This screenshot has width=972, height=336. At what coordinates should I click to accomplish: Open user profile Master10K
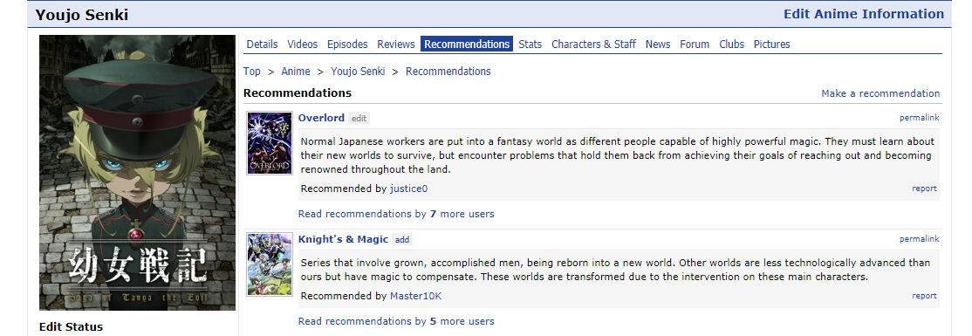(x=416, y=296)
